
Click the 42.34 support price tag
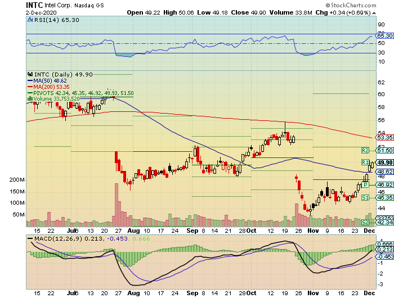384,223
